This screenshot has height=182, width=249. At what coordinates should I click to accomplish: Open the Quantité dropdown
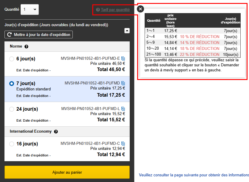[30, 10]
